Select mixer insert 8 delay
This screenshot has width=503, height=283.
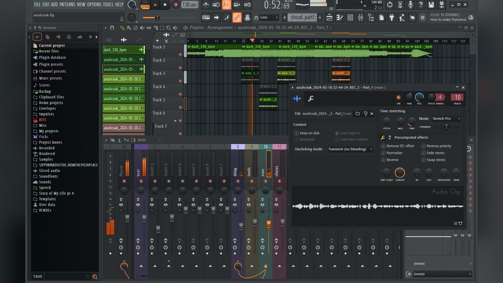[238, 147]
